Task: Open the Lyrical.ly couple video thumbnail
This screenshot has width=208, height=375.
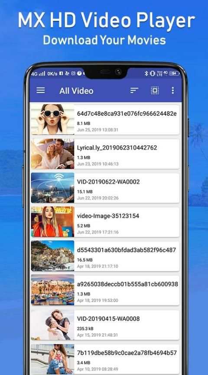Action: (53, 154)
